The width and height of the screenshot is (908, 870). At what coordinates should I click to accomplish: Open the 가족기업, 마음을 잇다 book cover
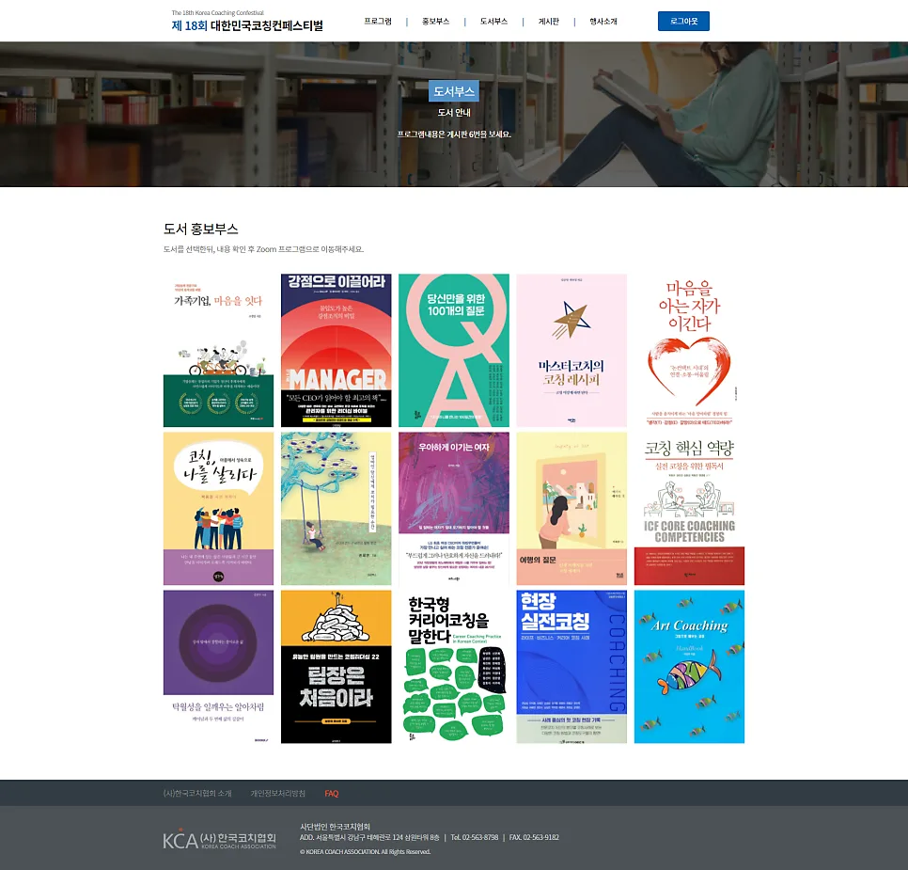click(x=218, y=351)
